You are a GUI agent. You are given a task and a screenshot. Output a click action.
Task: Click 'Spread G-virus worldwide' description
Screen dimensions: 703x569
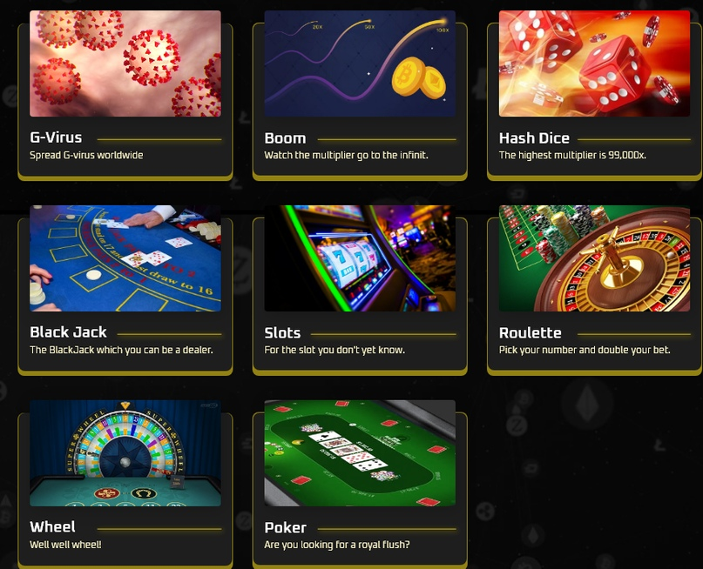click(86, 156)
